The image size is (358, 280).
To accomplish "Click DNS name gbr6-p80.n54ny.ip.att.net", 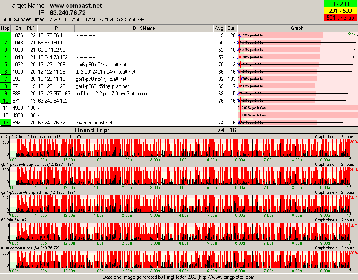I will 101,65.
